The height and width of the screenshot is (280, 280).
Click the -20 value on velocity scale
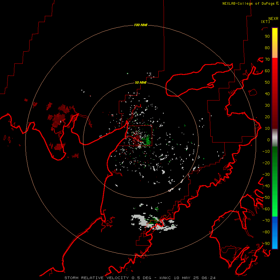click(266, 163)
